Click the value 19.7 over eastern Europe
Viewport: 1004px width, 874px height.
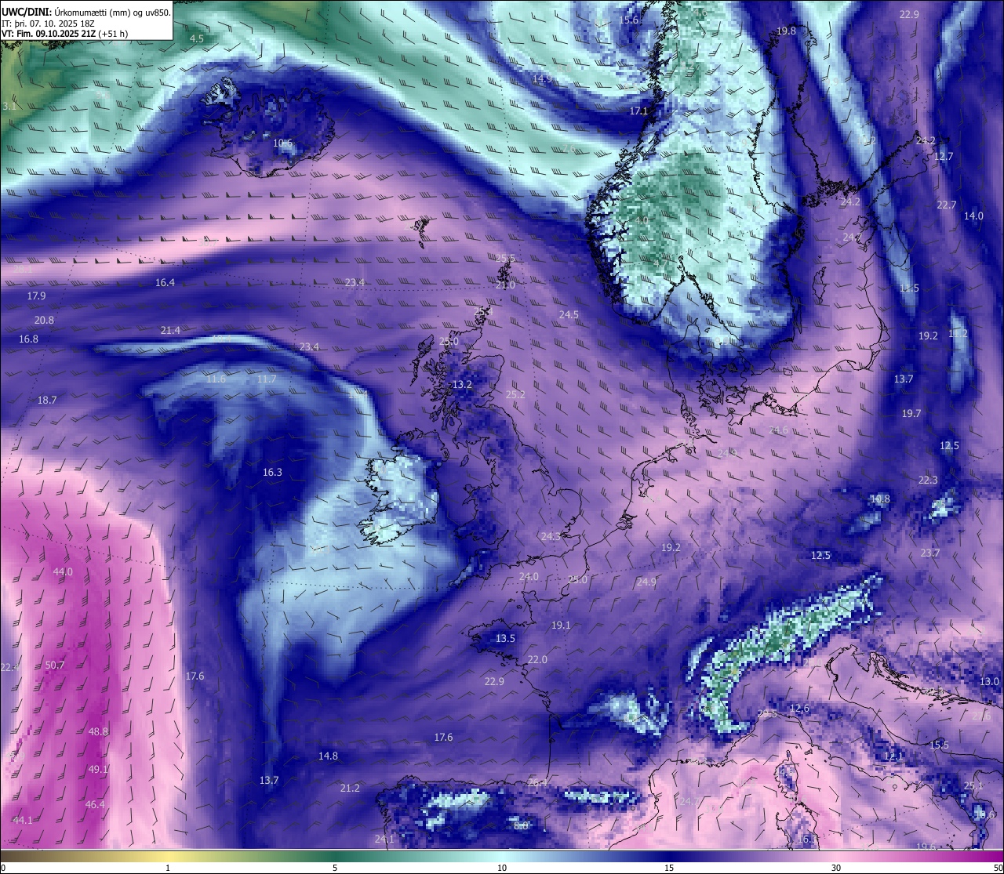pyautogui.click(x=911, y=413)
